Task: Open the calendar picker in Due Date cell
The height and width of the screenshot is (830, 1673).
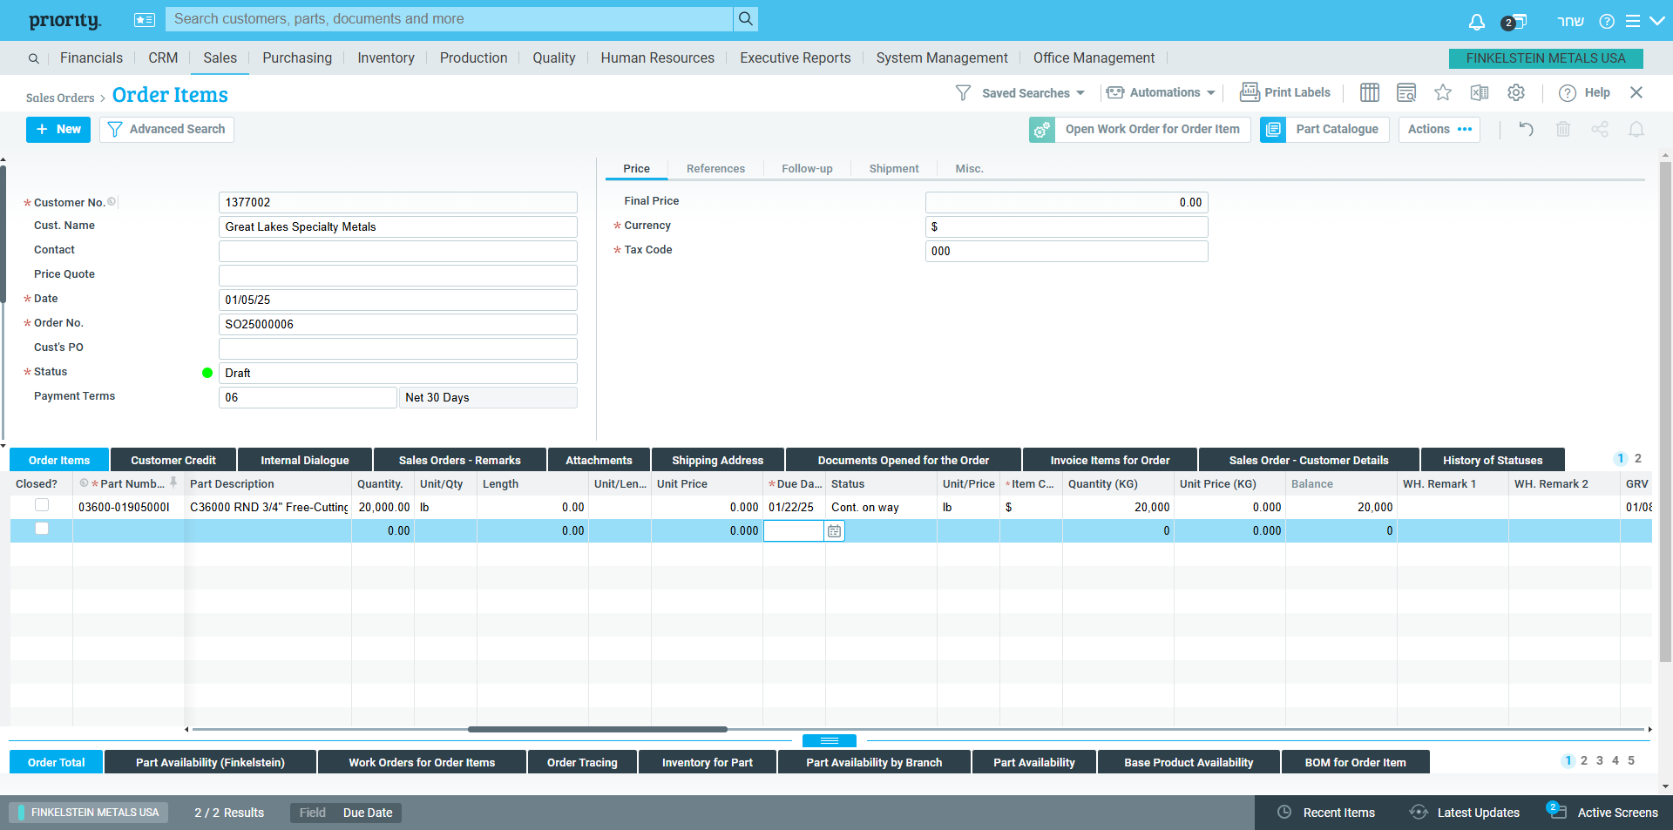Action: pyautogui.click(x=834, y=530)
